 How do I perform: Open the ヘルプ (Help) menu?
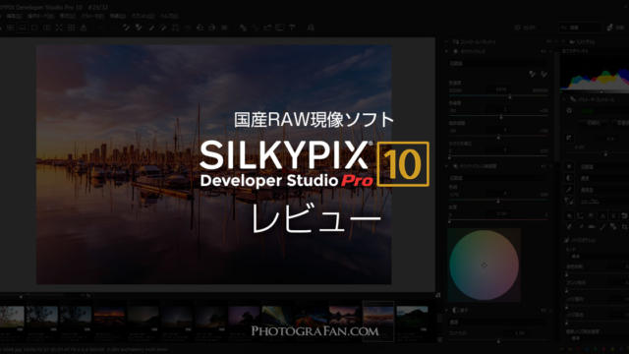(169, 16)
